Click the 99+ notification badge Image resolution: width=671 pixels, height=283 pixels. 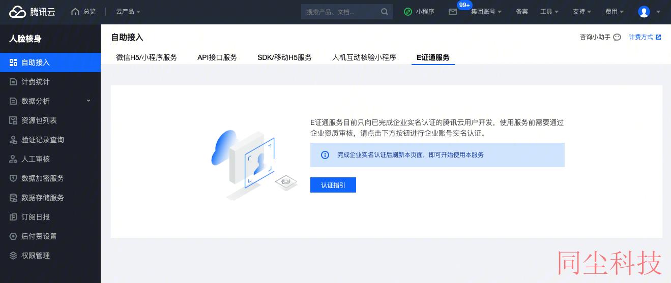464,5
